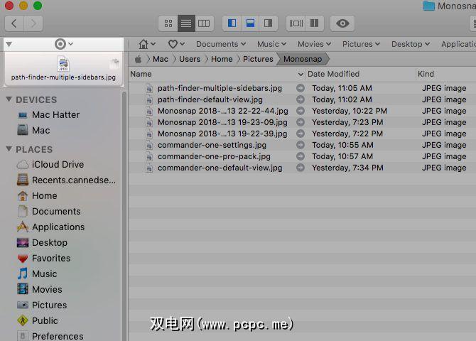
Task: Toggle dual pane vertical browser view
Action: point(314,23)
